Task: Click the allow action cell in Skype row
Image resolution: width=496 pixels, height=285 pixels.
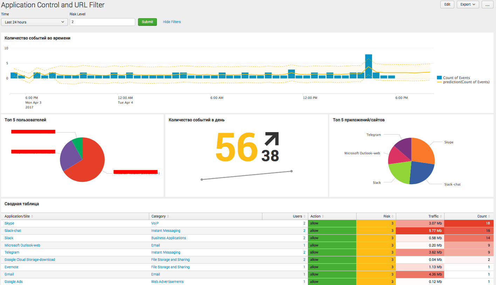Action: [332, 223]
